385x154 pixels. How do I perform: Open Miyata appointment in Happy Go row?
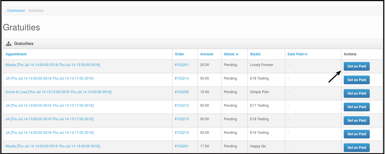click(53, 146)
